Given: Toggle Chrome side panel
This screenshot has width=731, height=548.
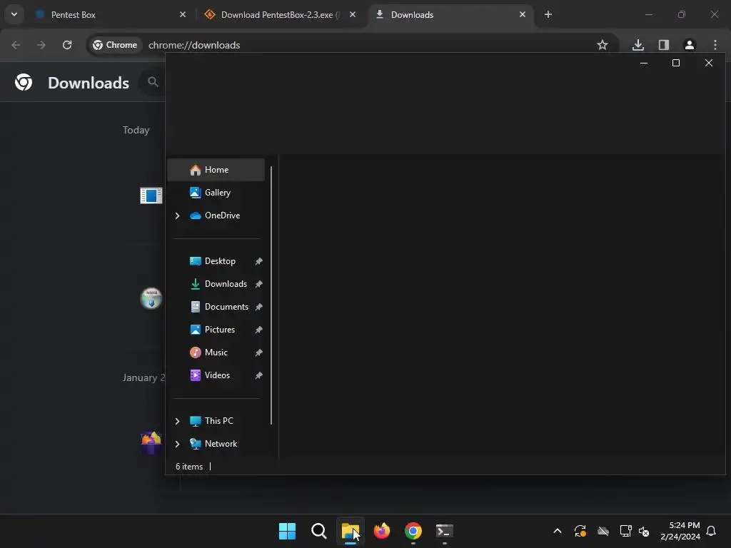Looking at the screenshot, I should (664, 45).
